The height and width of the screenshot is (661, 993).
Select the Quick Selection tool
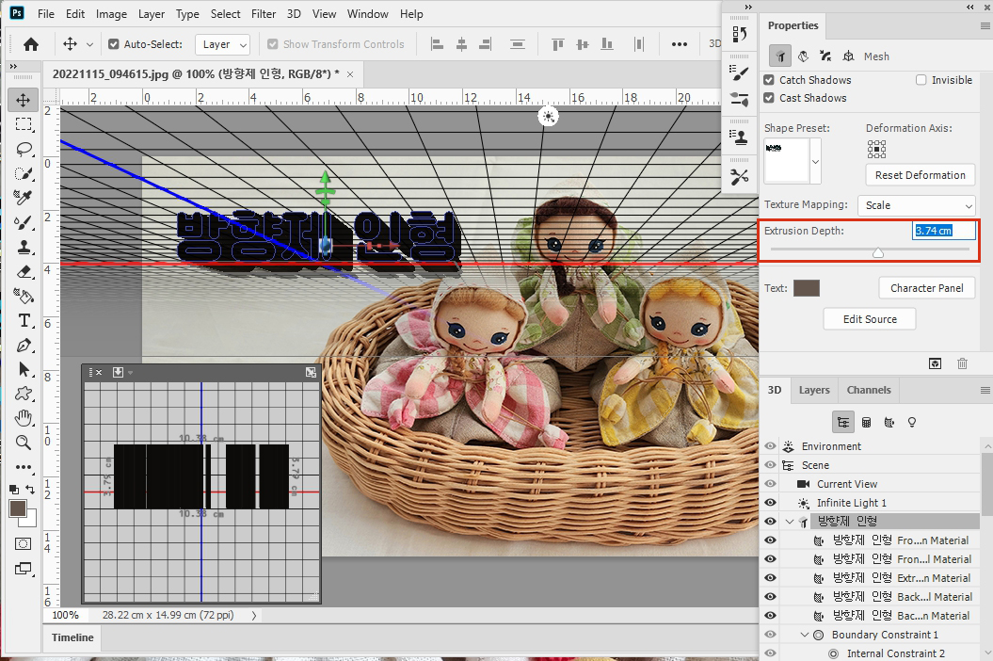point(24,173)
